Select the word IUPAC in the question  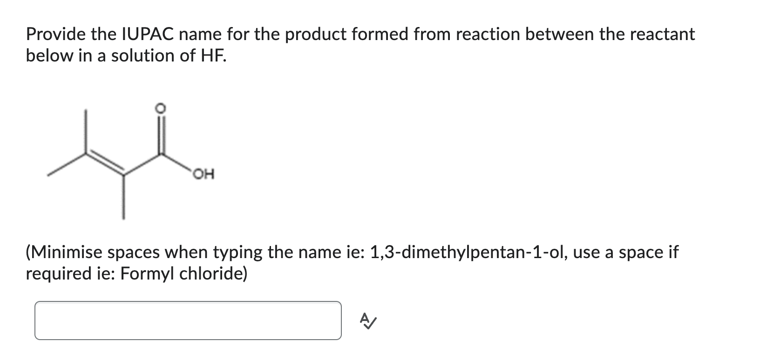[x=150, y=34]
